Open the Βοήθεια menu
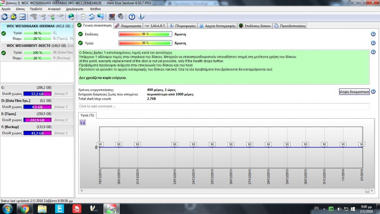 96,9
